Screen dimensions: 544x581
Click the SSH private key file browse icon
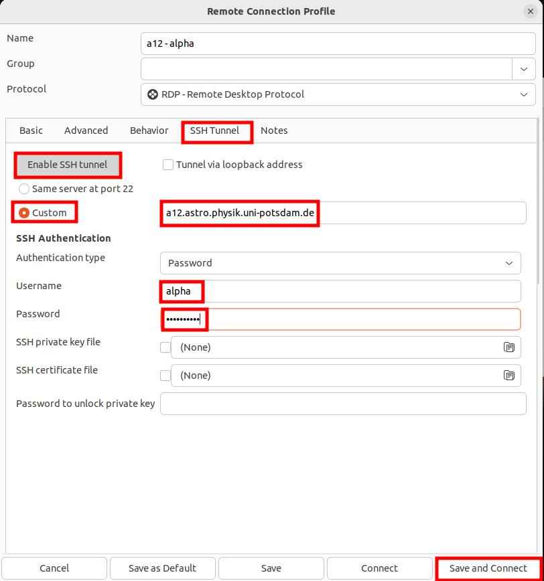tap(509, 347)
